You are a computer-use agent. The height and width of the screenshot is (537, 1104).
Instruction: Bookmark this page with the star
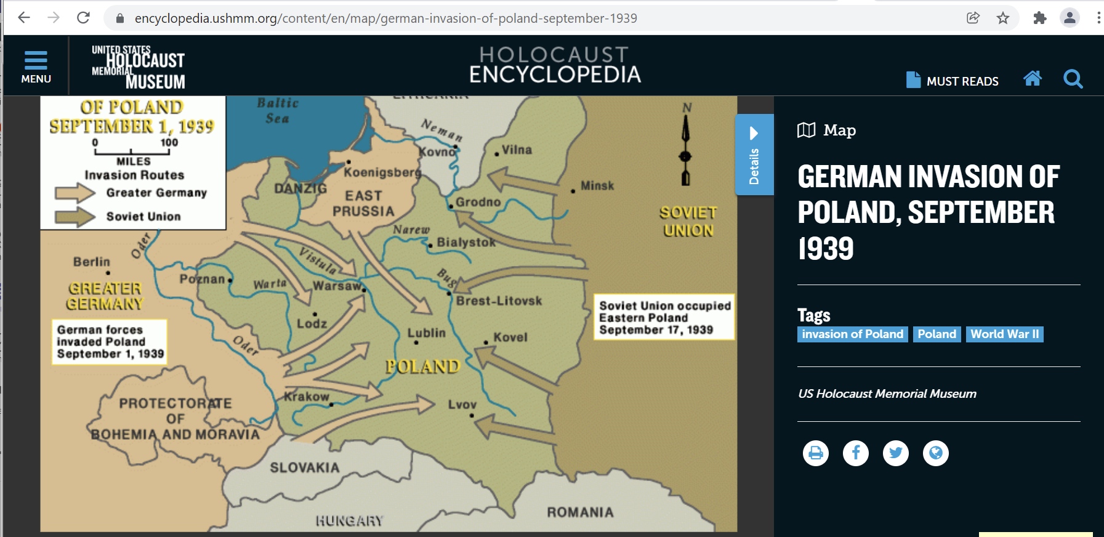[x=1003, y=18]
